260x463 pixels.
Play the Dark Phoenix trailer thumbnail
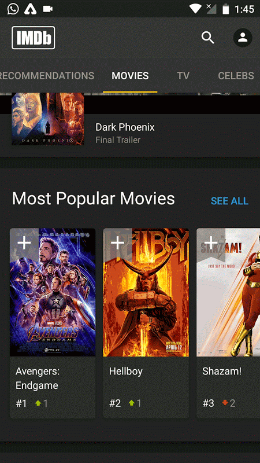[x=48, y=119]
